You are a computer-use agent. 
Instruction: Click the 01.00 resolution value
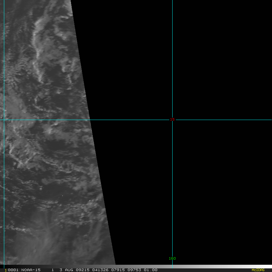tap(151, 270)
